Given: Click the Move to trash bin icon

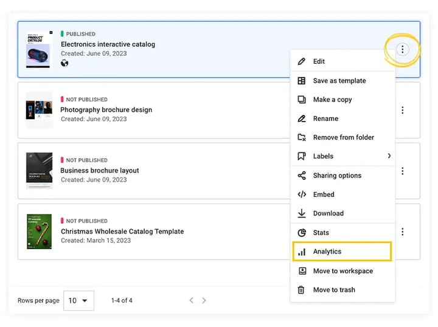Looking at the screenshot, I should point(301,290).
